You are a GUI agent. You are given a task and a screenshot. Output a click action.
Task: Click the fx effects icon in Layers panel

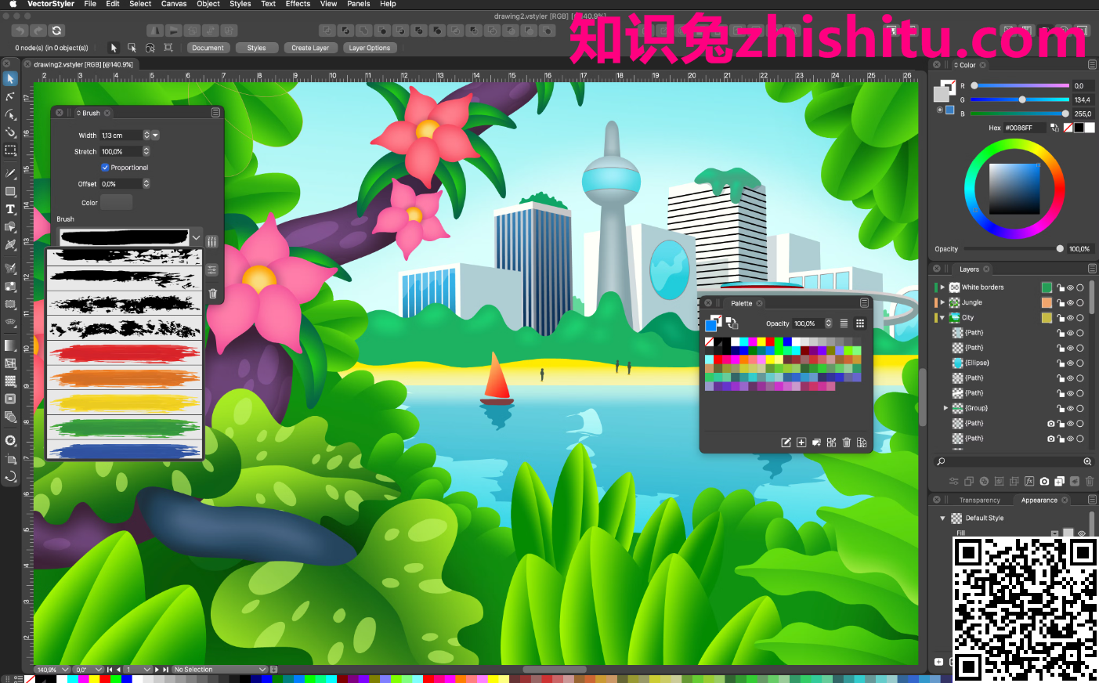[x=1029, y=482]
